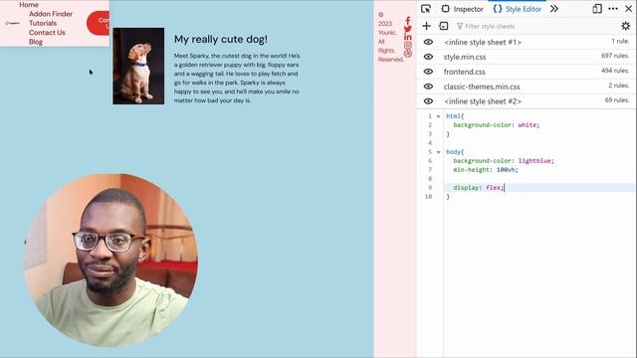Image resolution: width=637 pixels, height=358 pixels.
Task: Open devtools three-dot options menu
Action: click(x=613, y=9)
